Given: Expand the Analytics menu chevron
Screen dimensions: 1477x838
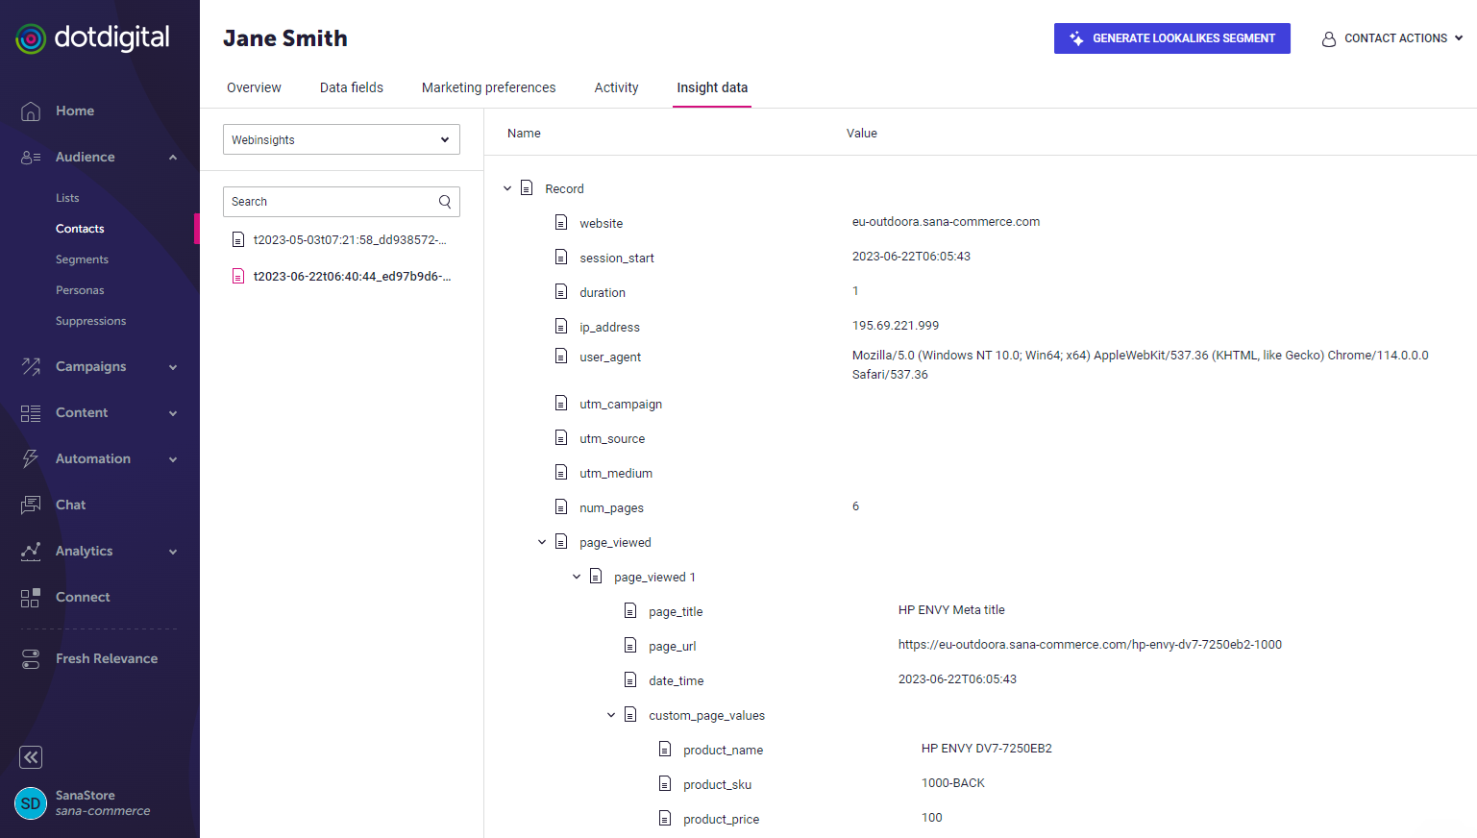Looking at the screenshot, I should tap(173, 552).
